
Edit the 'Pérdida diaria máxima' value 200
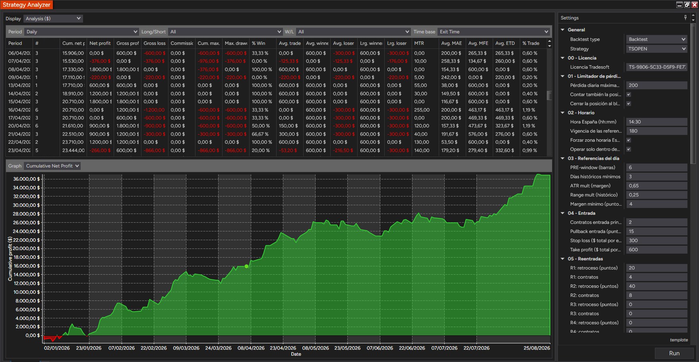(x=656, y=85)
